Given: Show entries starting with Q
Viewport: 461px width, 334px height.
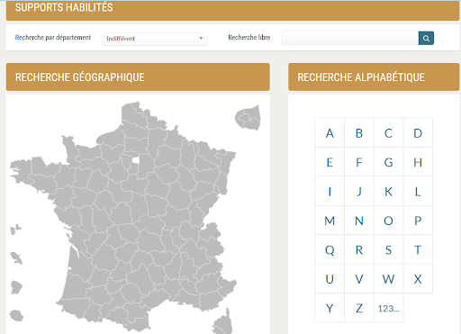Looking at the screenshot, I should (x=330, y=249).
